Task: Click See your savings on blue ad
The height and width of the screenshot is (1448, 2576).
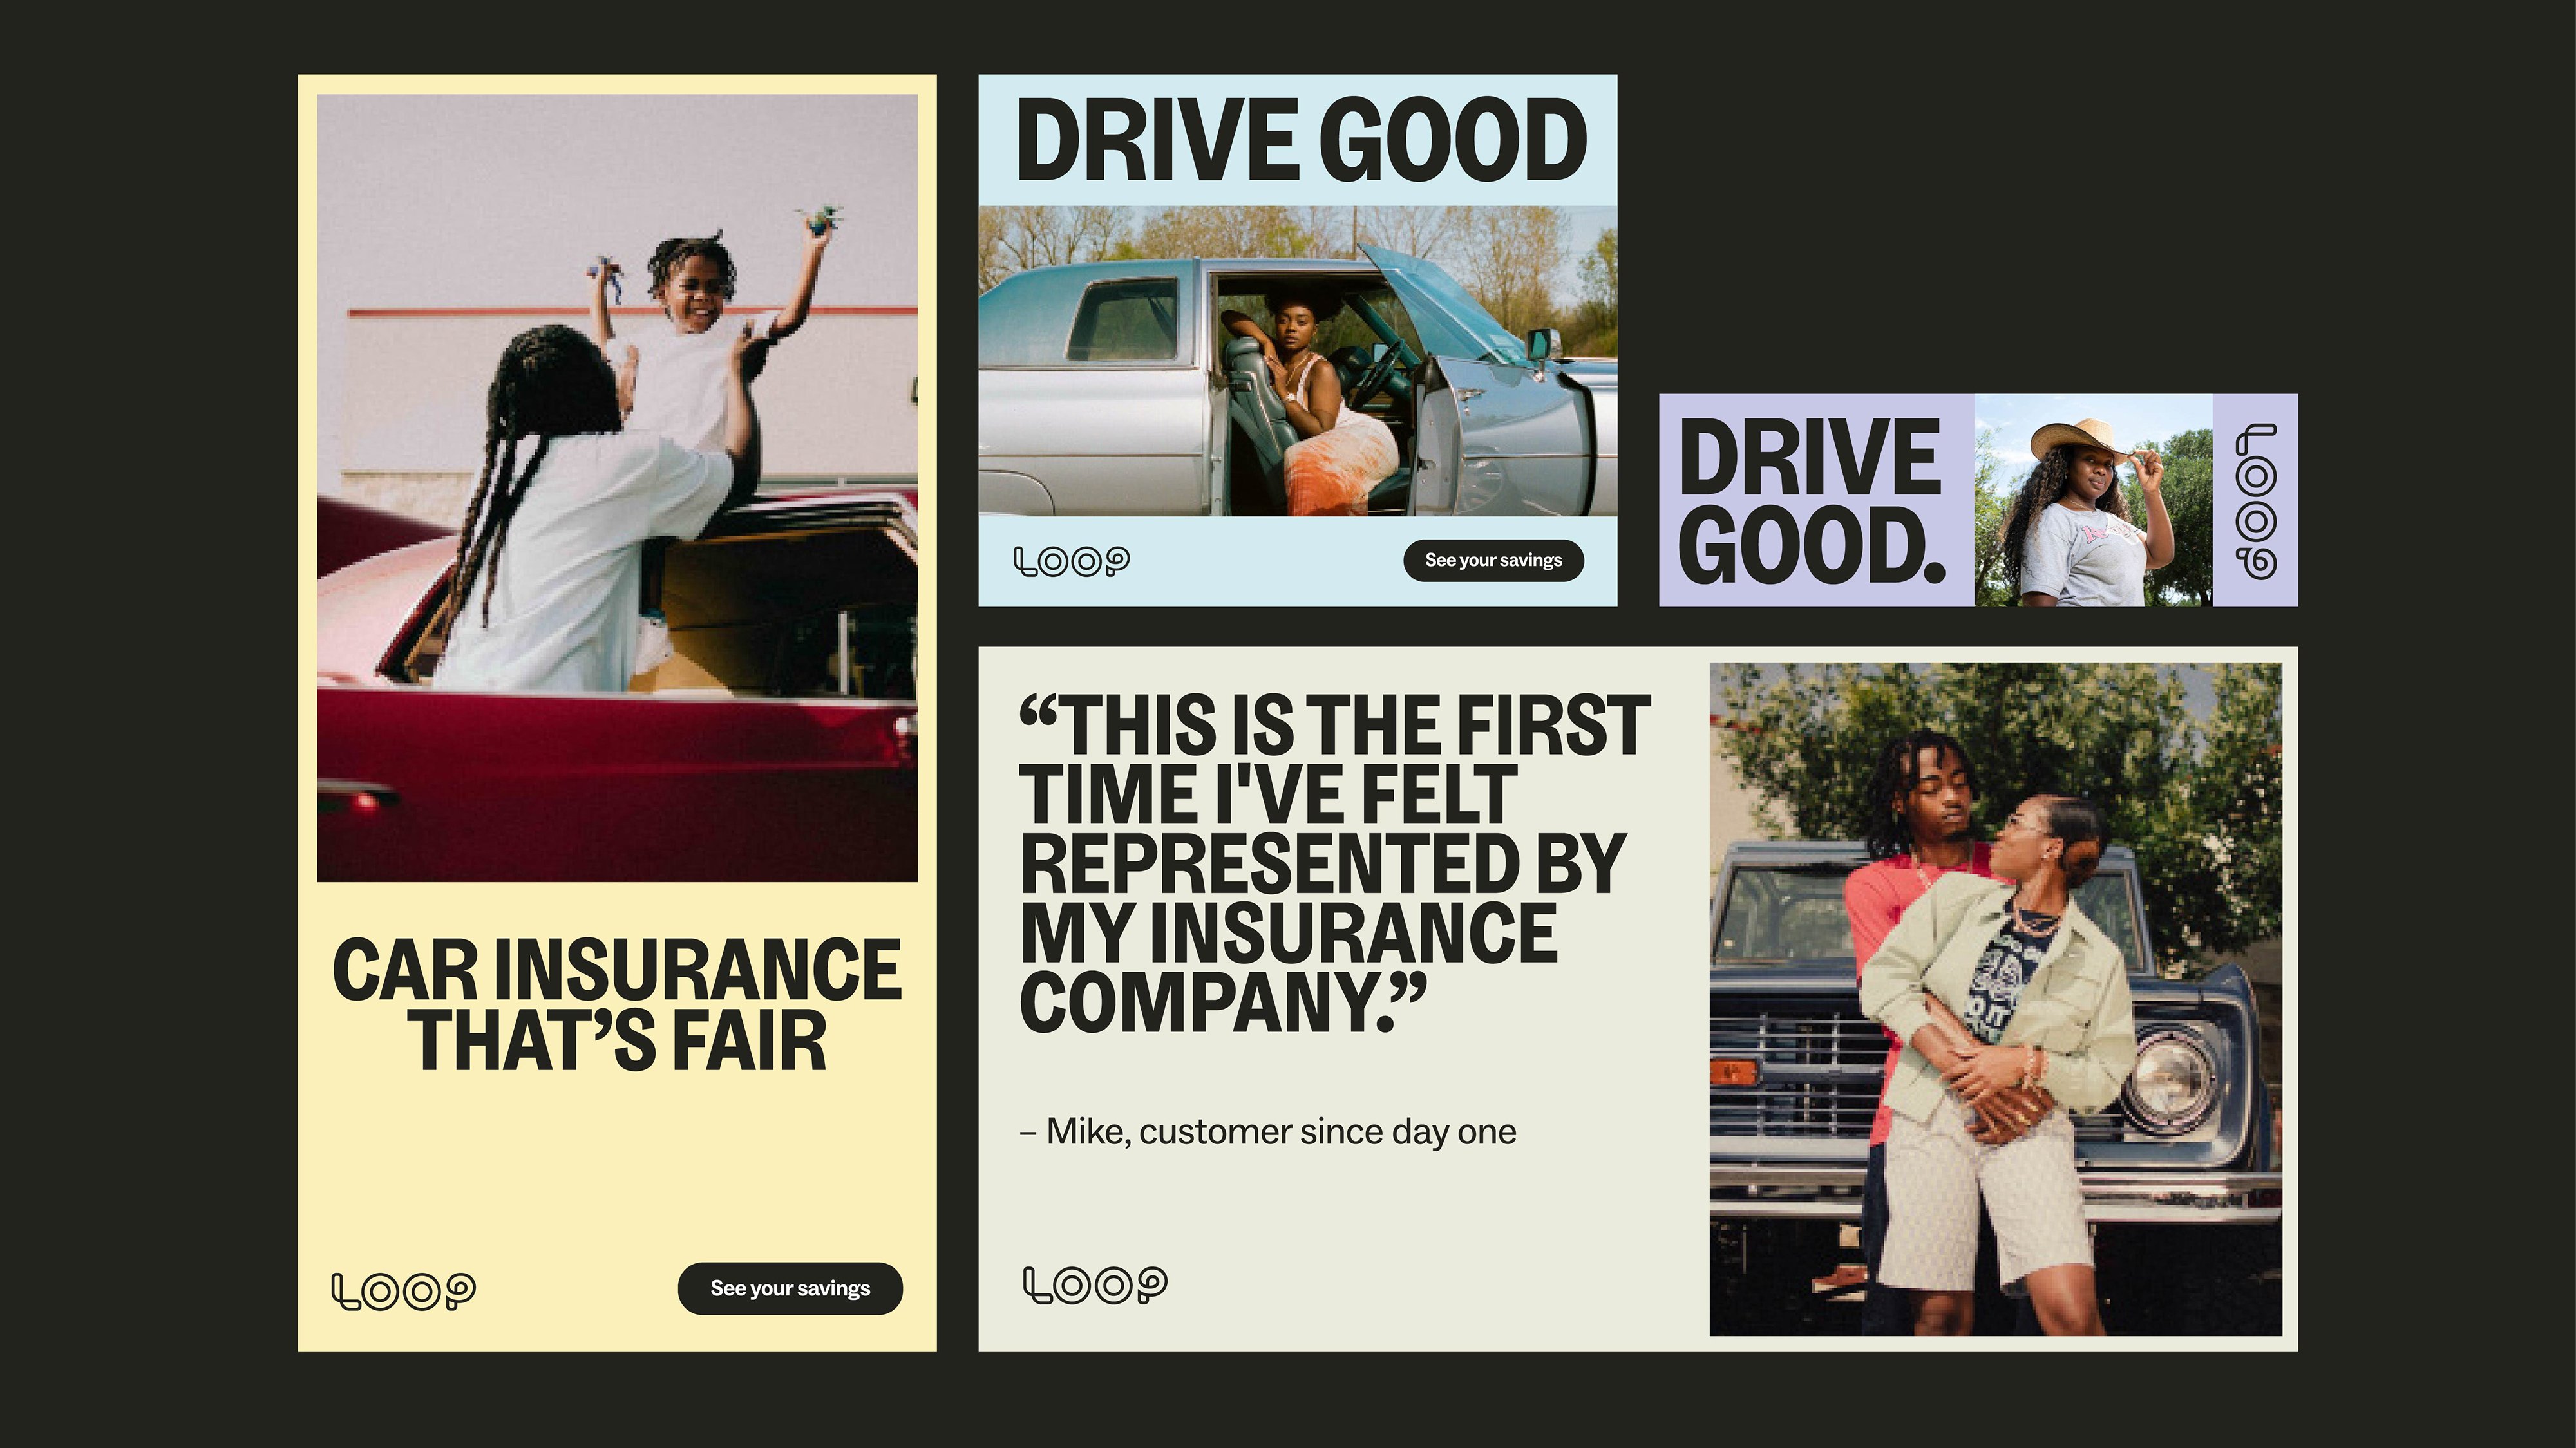Action: (1493, 560)
